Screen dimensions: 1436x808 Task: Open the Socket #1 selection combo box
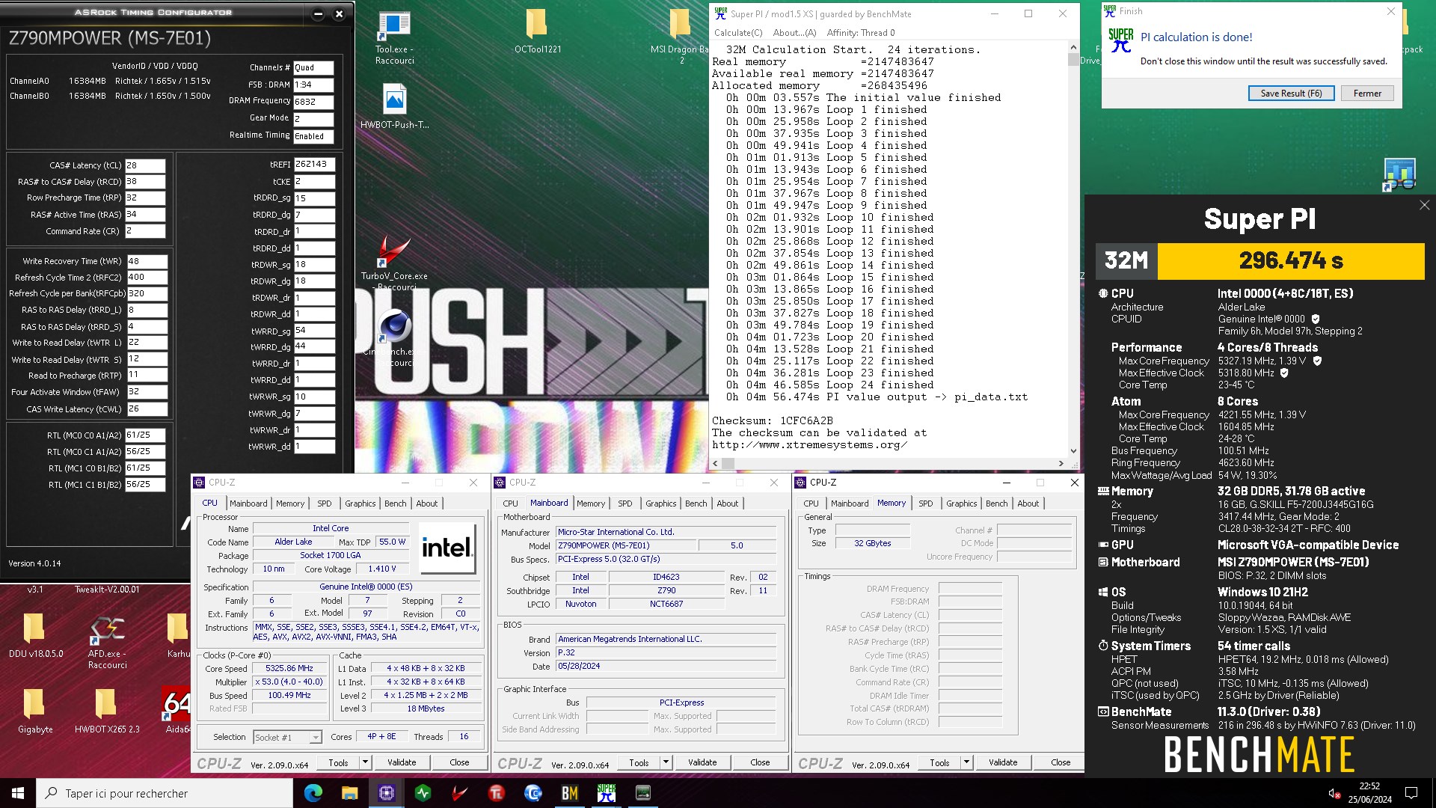coord(287,738)
